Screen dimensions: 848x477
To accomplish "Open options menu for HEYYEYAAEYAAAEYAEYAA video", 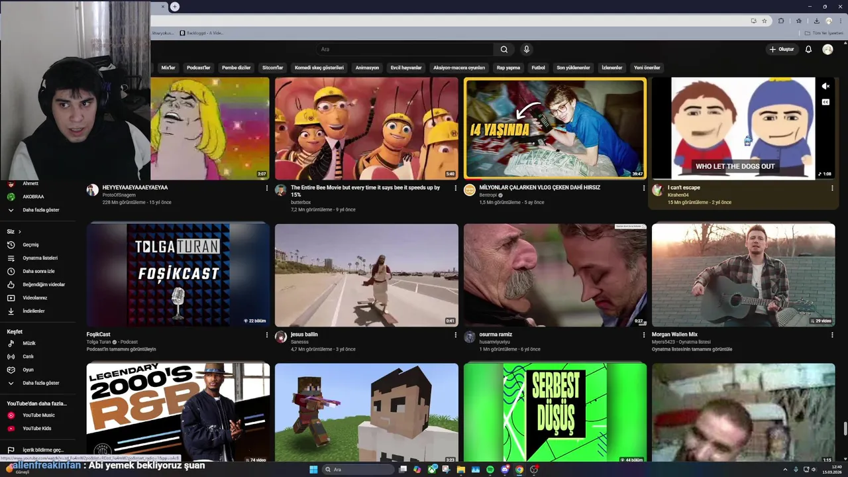I will point(267,188).
